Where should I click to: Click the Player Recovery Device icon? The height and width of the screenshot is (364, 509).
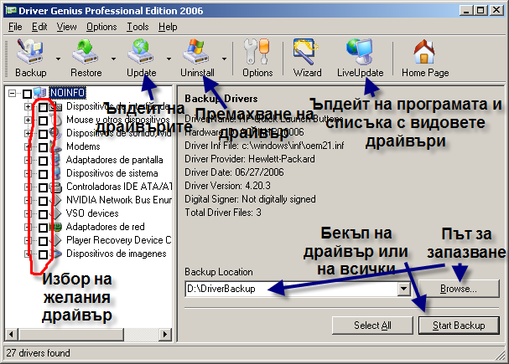56,240
